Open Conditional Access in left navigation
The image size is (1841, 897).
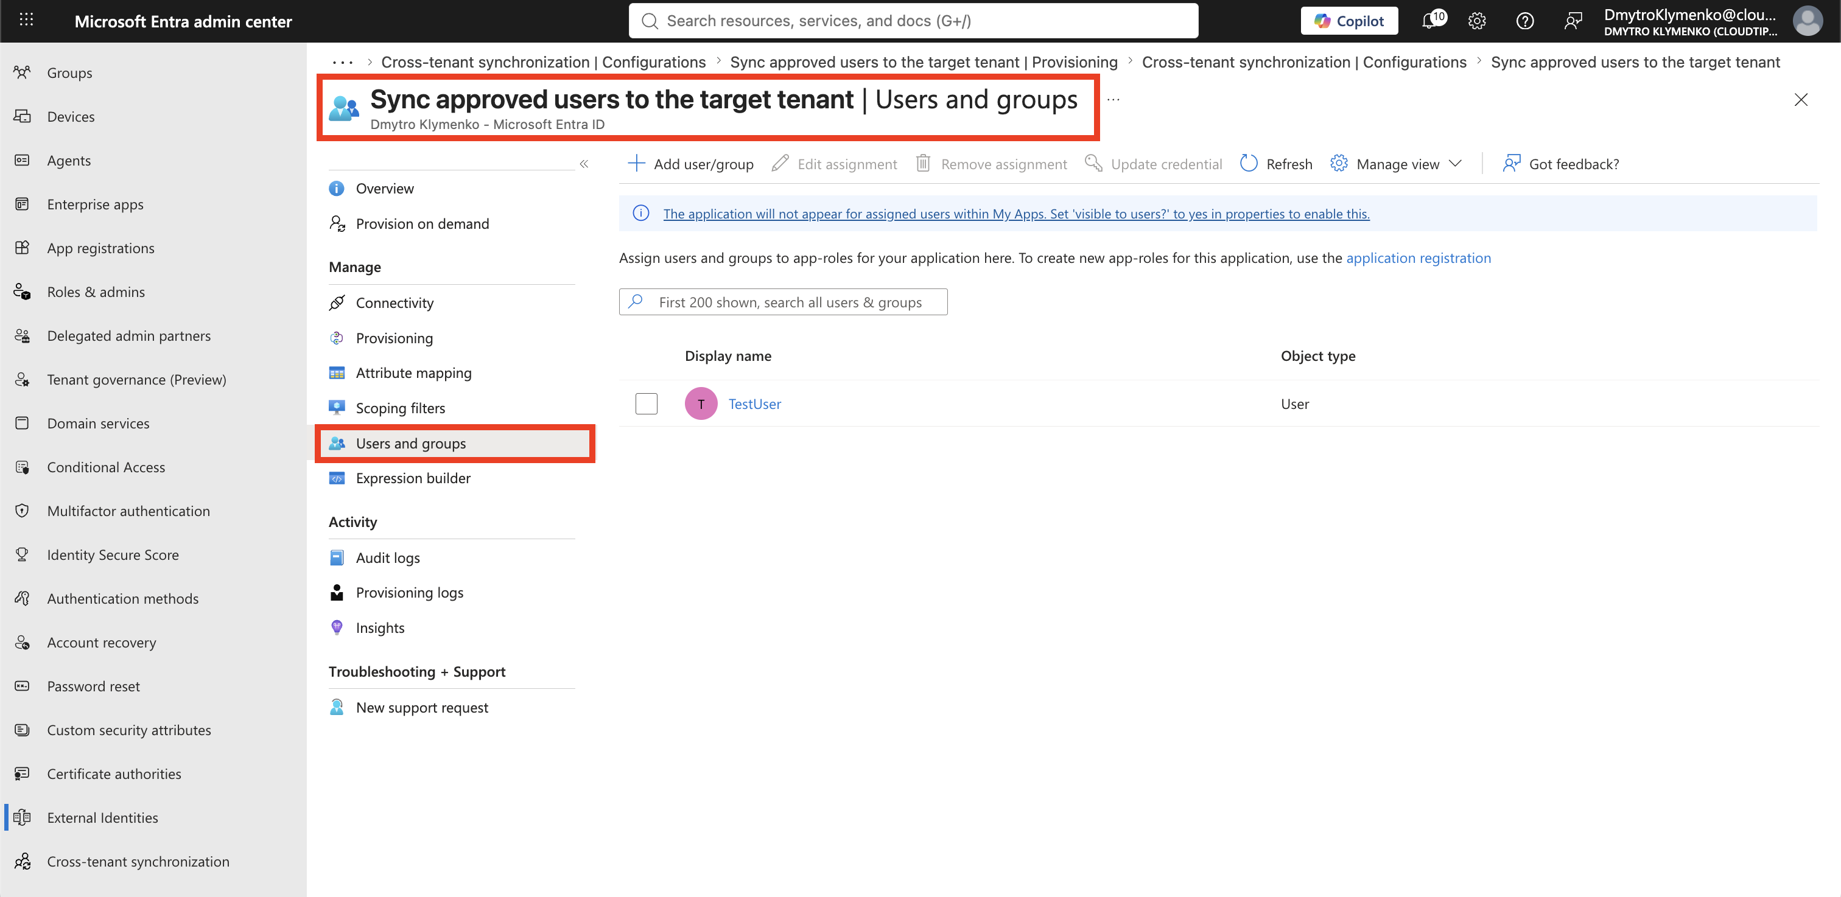[106, 467]
